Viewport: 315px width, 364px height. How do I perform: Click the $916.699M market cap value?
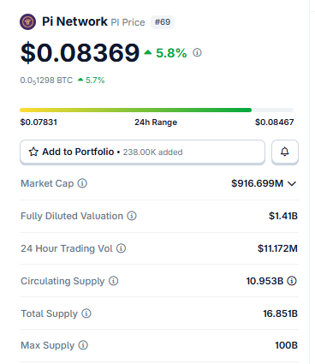coord(257,183)
